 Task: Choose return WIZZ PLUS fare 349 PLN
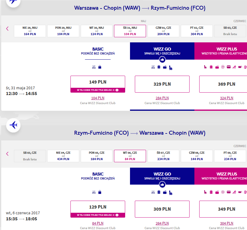click(223, 209)
